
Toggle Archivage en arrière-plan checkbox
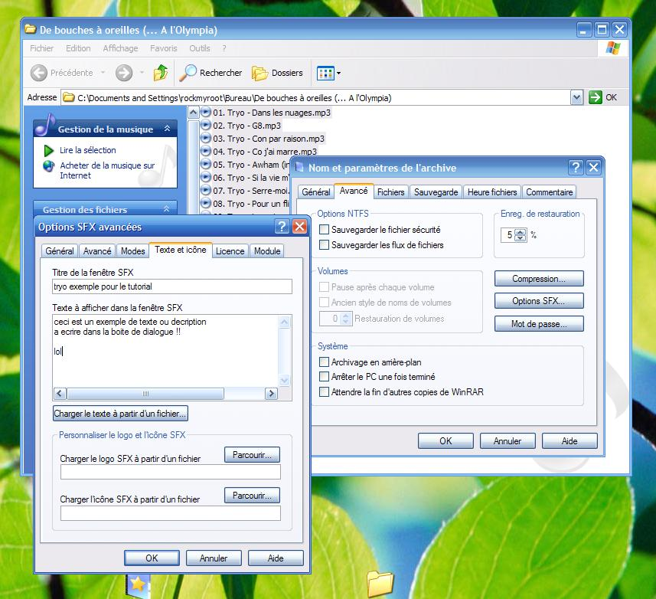click(x=325, y=362)
